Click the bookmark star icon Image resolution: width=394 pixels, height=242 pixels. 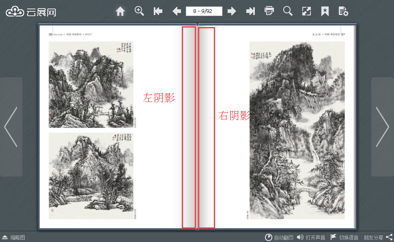click(325, 11)
